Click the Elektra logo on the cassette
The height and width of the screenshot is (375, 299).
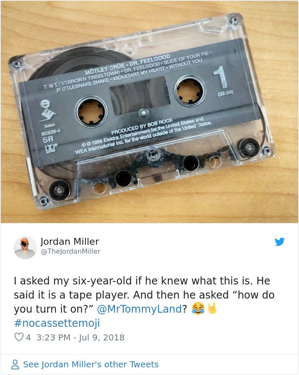click(x=47, y=111)
